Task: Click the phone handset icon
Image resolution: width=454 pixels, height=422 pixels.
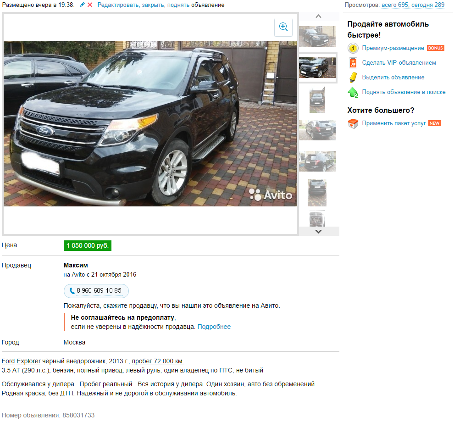Action: [x=72, y=290]
